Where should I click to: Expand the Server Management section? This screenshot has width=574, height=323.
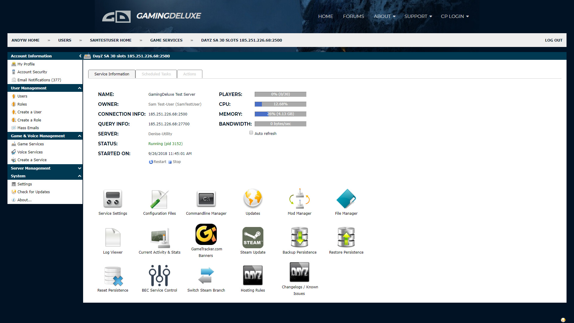click(79, 168)
